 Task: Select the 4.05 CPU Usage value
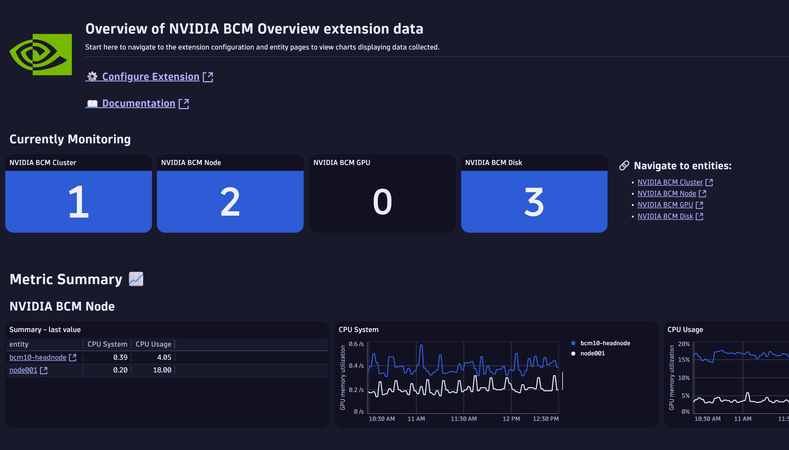click(164, 357)
